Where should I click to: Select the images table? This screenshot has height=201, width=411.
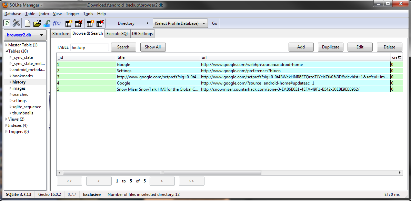(x=19, y=88)
